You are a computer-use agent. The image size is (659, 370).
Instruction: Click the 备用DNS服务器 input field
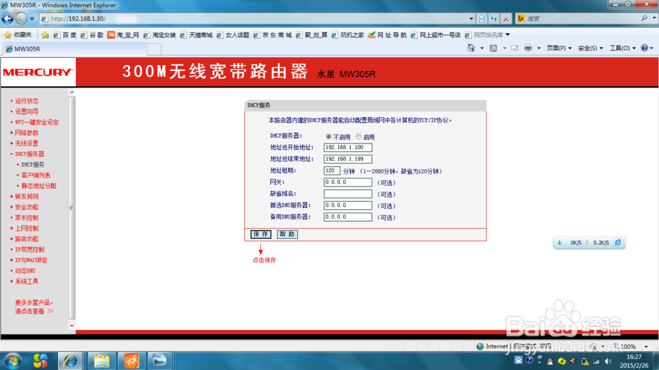(347, 217)
